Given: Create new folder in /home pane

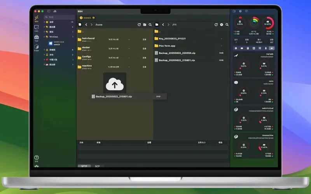Looking at the screenshot, I should coord(145,24).
